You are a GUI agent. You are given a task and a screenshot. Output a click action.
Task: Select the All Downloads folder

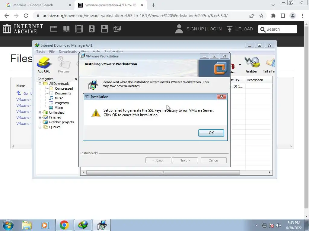point(59,84)
